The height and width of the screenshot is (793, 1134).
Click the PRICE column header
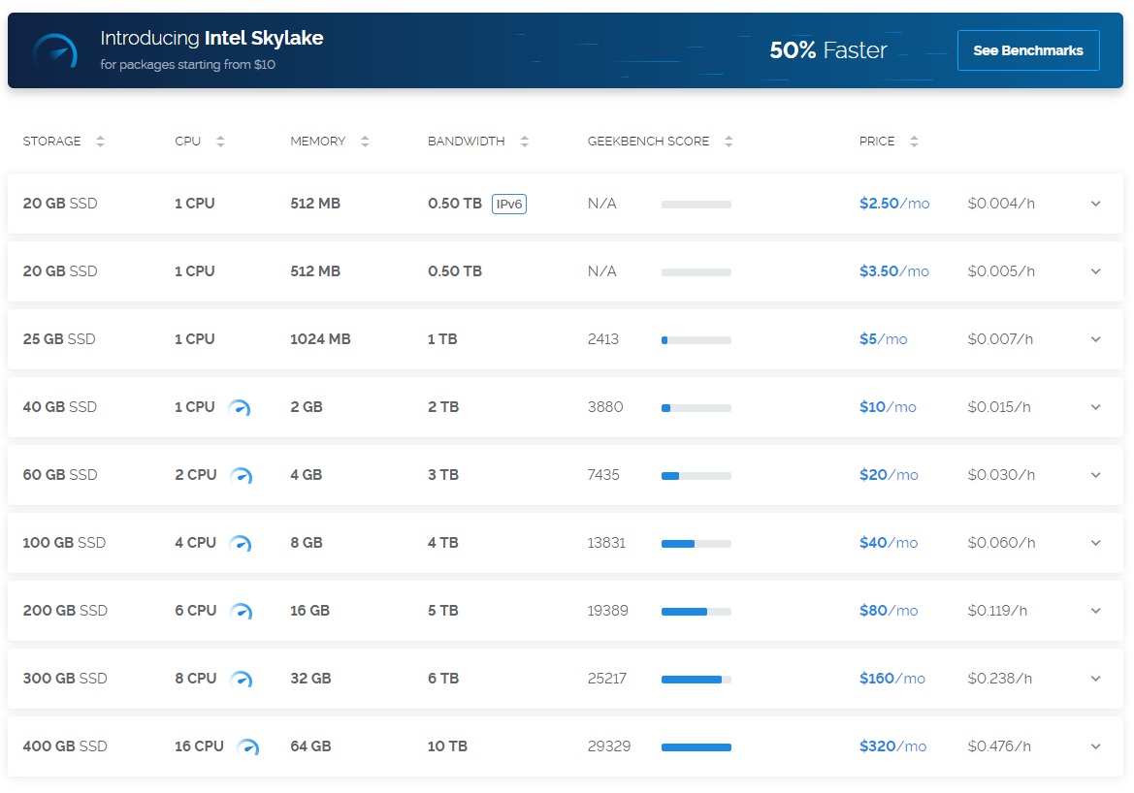pos(877,141)
